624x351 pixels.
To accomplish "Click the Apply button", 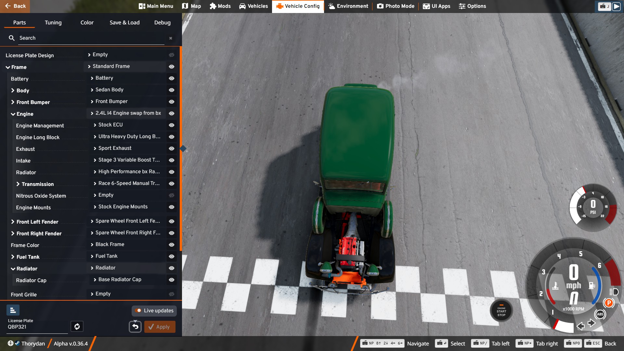I will [160, 327].
